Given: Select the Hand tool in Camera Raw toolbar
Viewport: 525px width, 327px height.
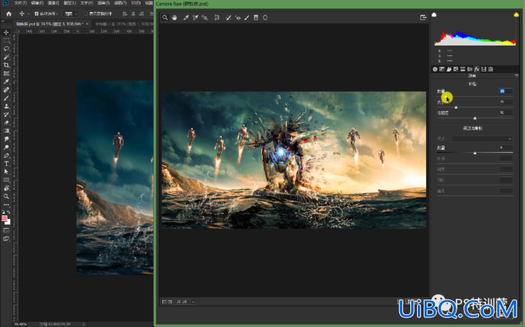Looking at the screenshot, I should click(174, 17).
